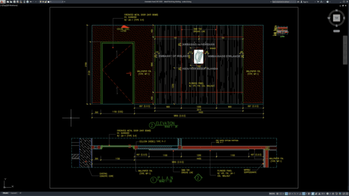This screenshot has width=349, height=196.
Task: Open the status bar customization menu icon
Action: (347, 194)
